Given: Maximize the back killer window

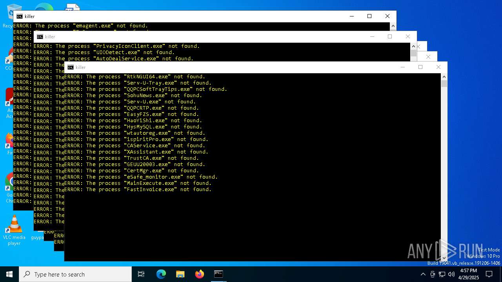Looking at the screenshot, I should point(369,16).
